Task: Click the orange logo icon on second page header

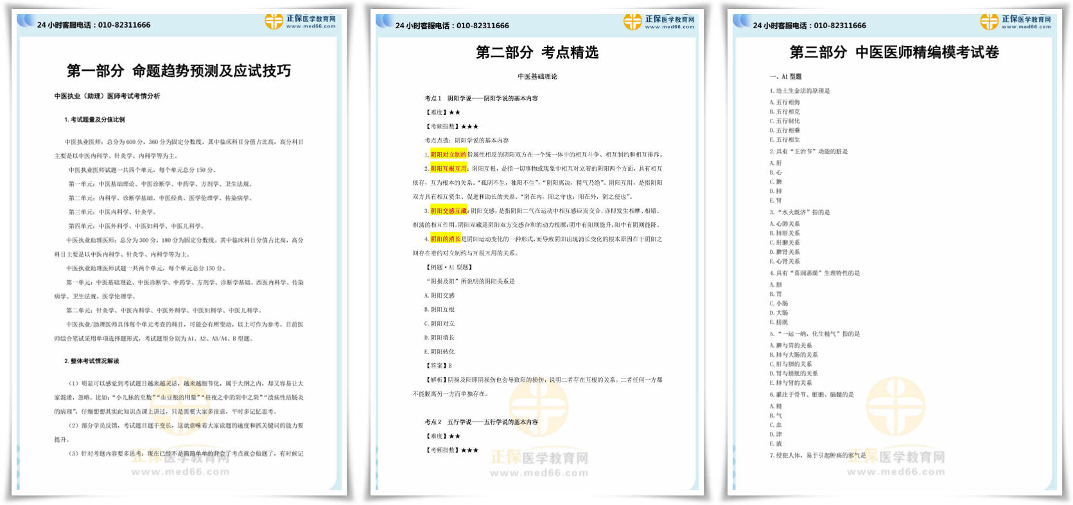Action: tap(632, 22)
